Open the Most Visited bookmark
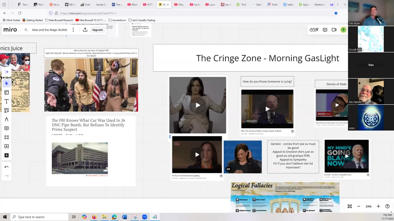This screenshot has height=221, width=394. click(x=11, y=20)
